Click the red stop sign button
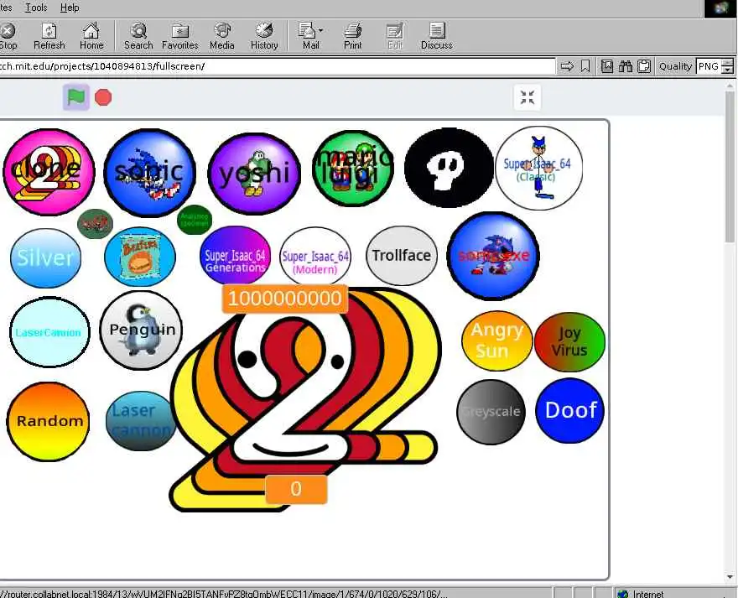Image resolution: width=738 pixels, height=598 pixels. click(103, 97)
